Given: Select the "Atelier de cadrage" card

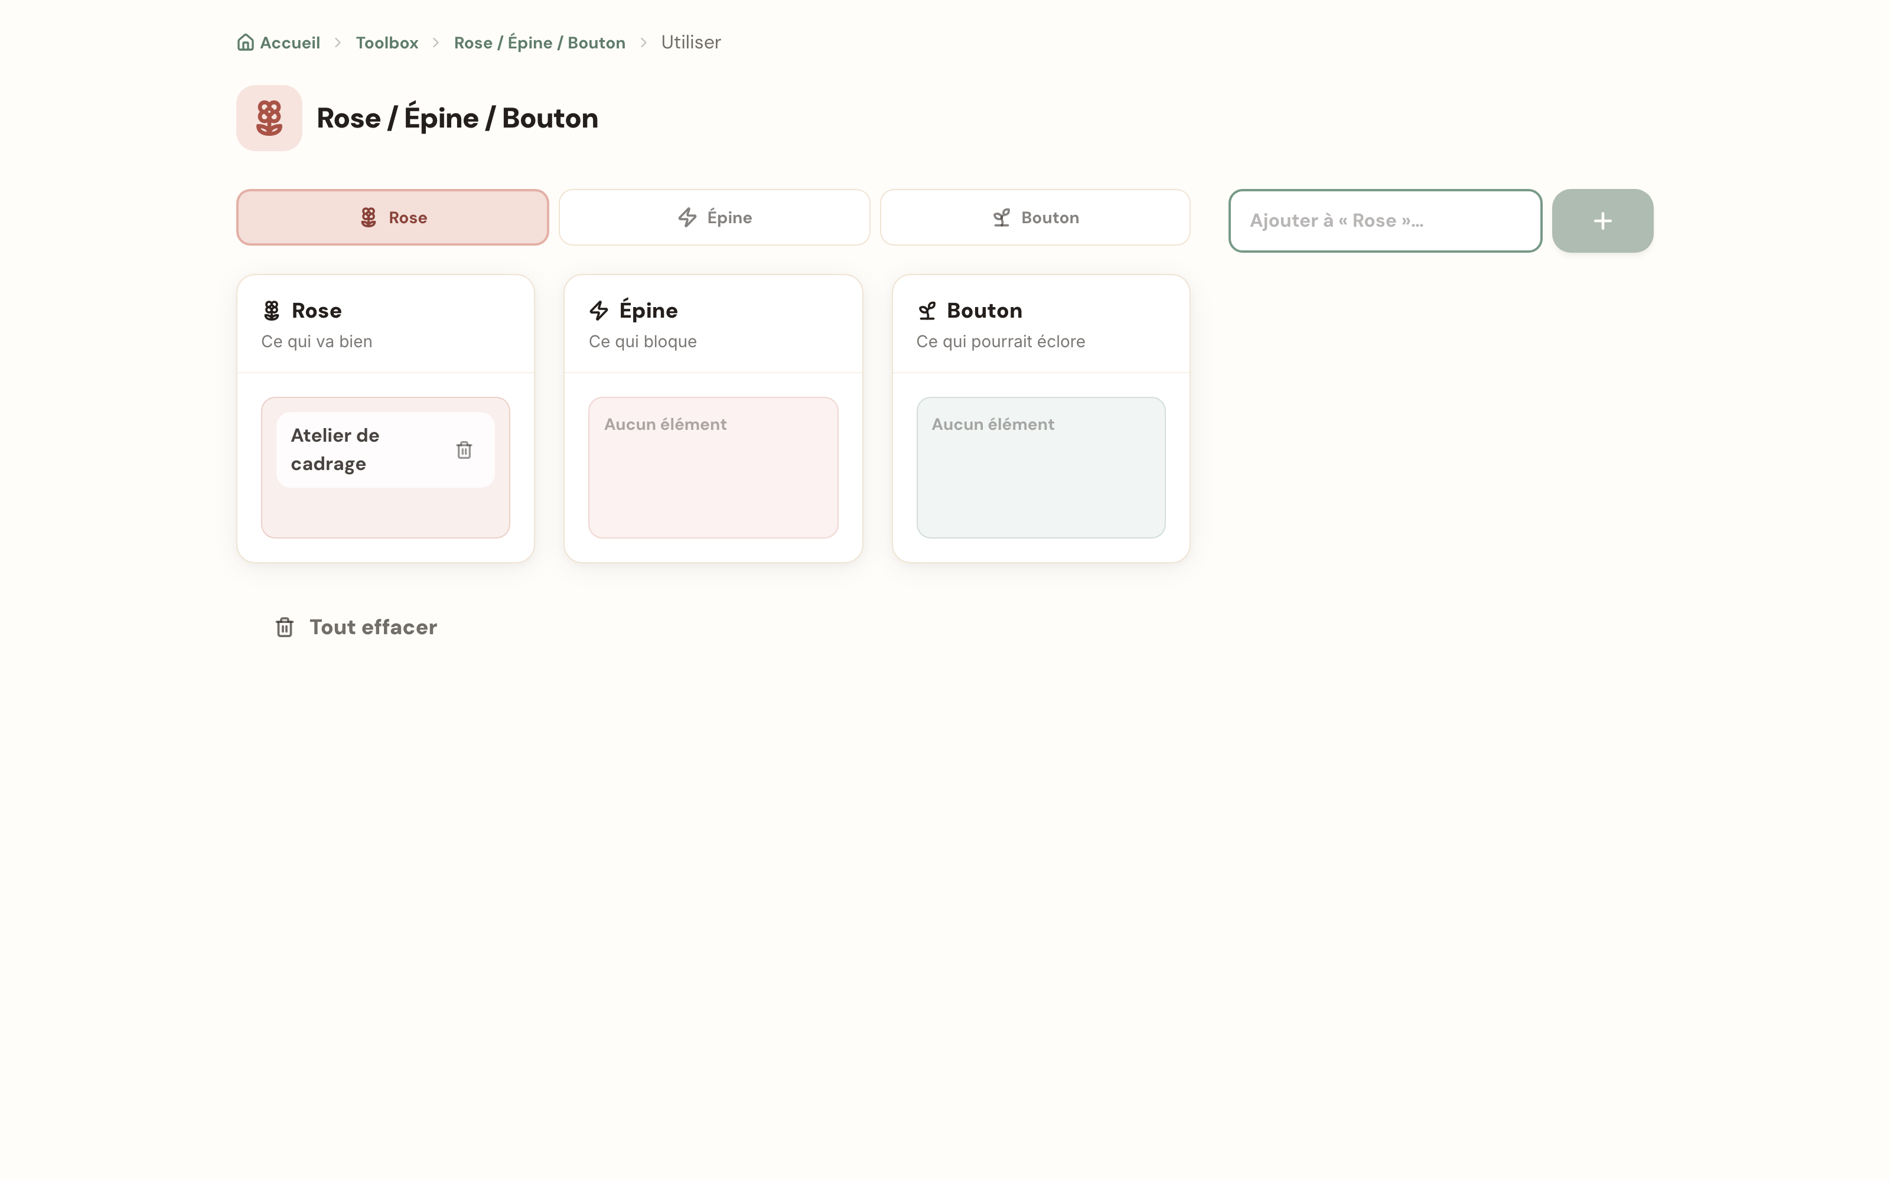Looking at the screenshot, I should pos(385,450).
